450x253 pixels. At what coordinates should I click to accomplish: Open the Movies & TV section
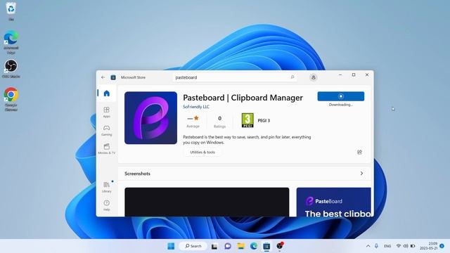[x=106, y=149]
